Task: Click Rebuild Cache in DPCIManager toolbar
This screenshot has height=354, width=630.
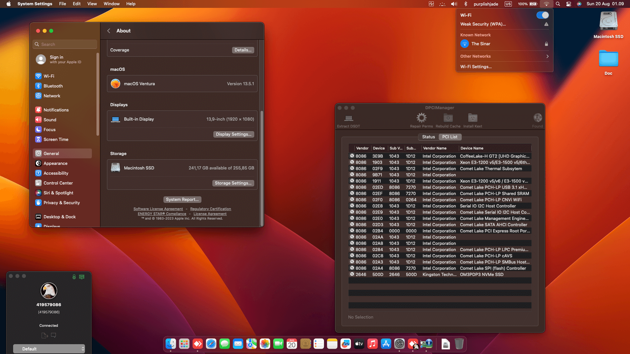Action: (448, 121)
